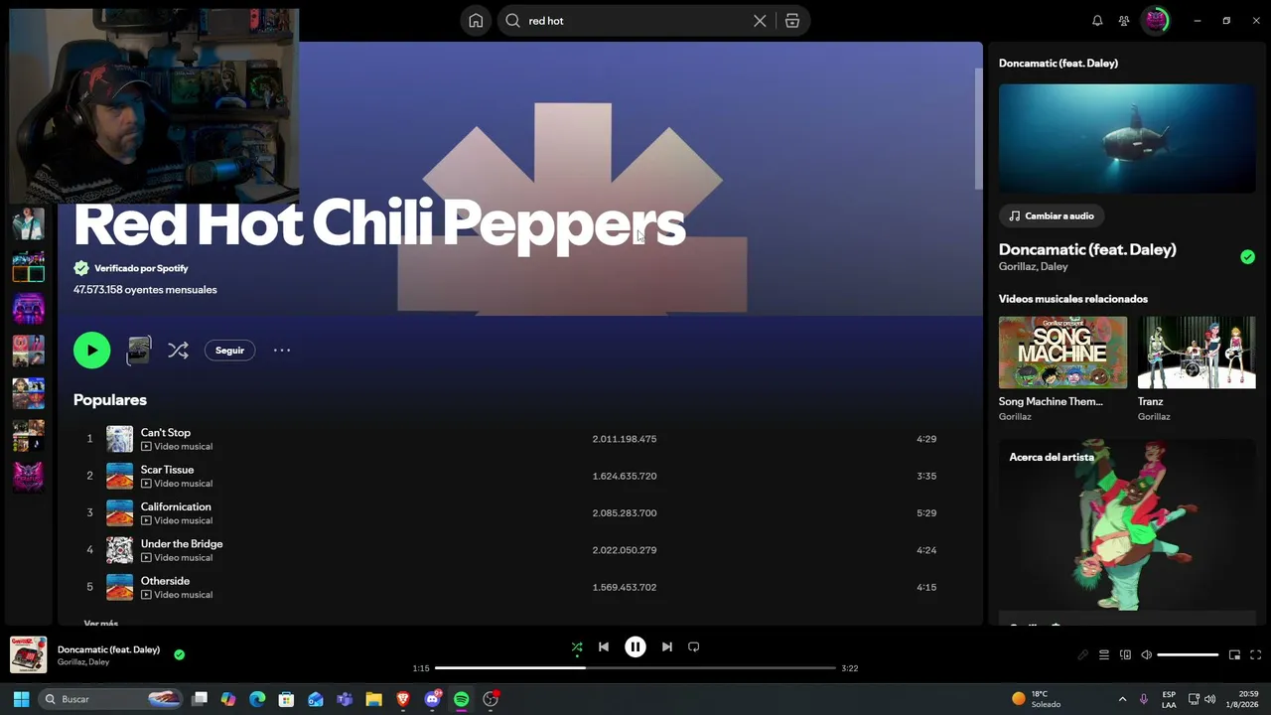Follow the artist with the Seguir button
1271x715 pixels.
tap(229, 351)
